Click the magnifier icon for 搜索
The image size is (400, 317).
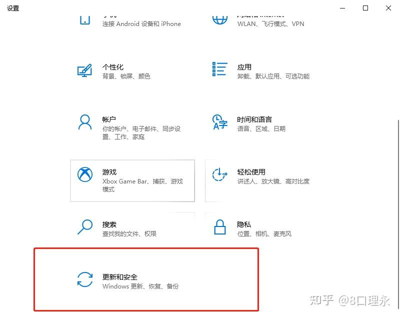(x=85, y=226)
